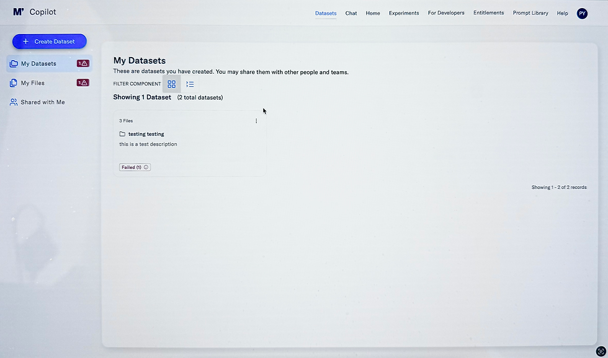The width and height of the screenshot is (608, 358).
Task: Open the Entitlements page
Action: (x=489, y=13)
